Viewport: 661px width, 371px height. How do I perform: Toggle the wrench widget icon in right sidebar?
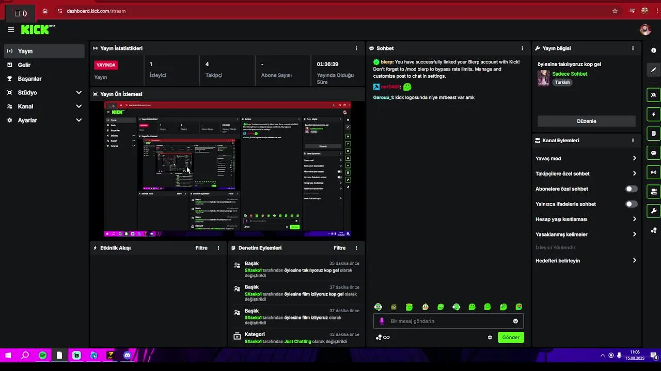(x=654, y=211)
